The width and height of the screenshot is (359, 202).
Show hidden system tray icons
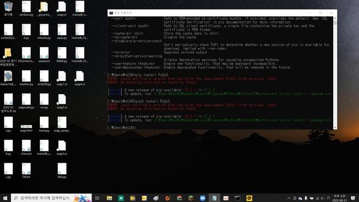pyautogui.click(x=289, y=198)
